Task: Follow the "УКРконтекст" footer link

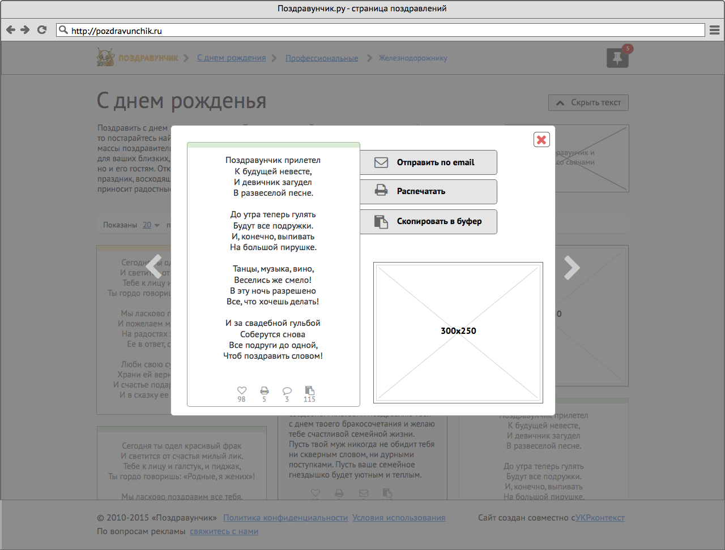Action: click(600, 518)
